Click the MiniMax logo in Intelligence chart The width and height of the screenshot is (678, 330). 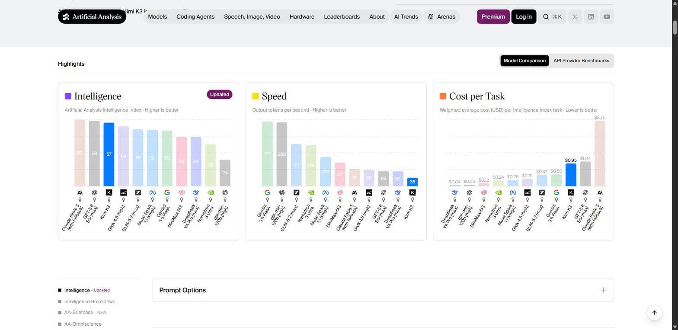tap(181, 192)
